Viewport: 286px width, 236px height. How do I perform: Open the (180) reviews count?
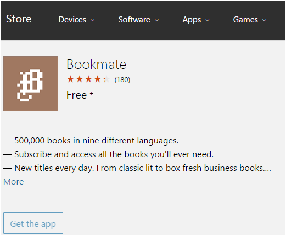point(122,80)
